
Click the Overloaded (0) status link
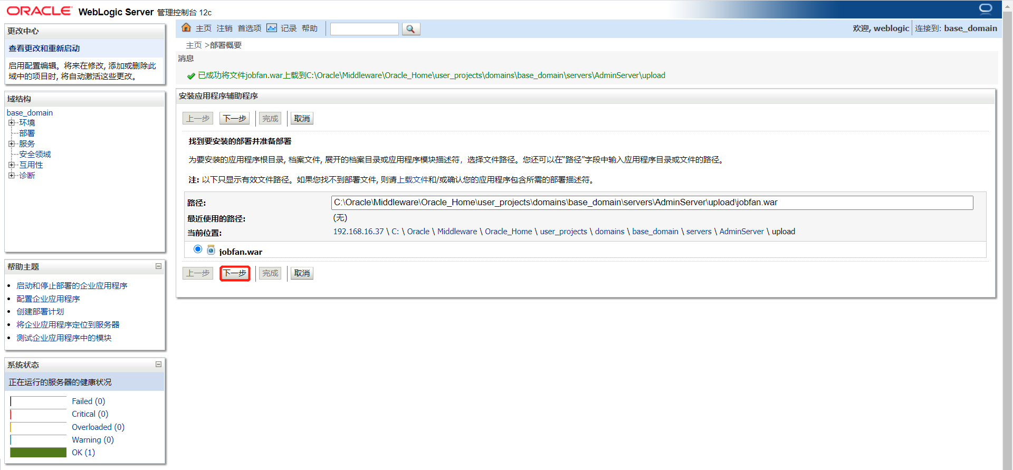click(x=98, y=427)
